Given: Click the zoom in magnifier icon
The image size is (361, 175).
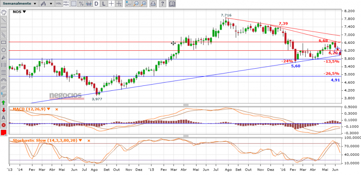Looking at the screenshot, I should click(x=144, y=3).
